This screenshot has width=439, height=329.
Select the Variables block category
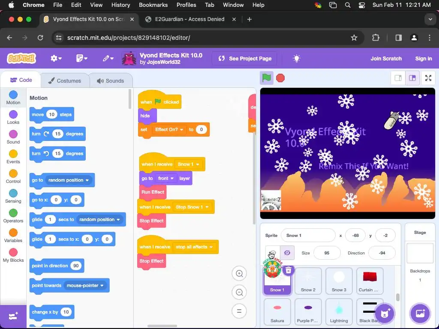pyautogui.click(x=13, y=236)
